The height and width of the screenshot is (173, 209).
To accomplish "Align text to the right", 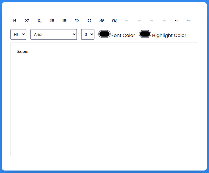I will click(x=152, y=21).
